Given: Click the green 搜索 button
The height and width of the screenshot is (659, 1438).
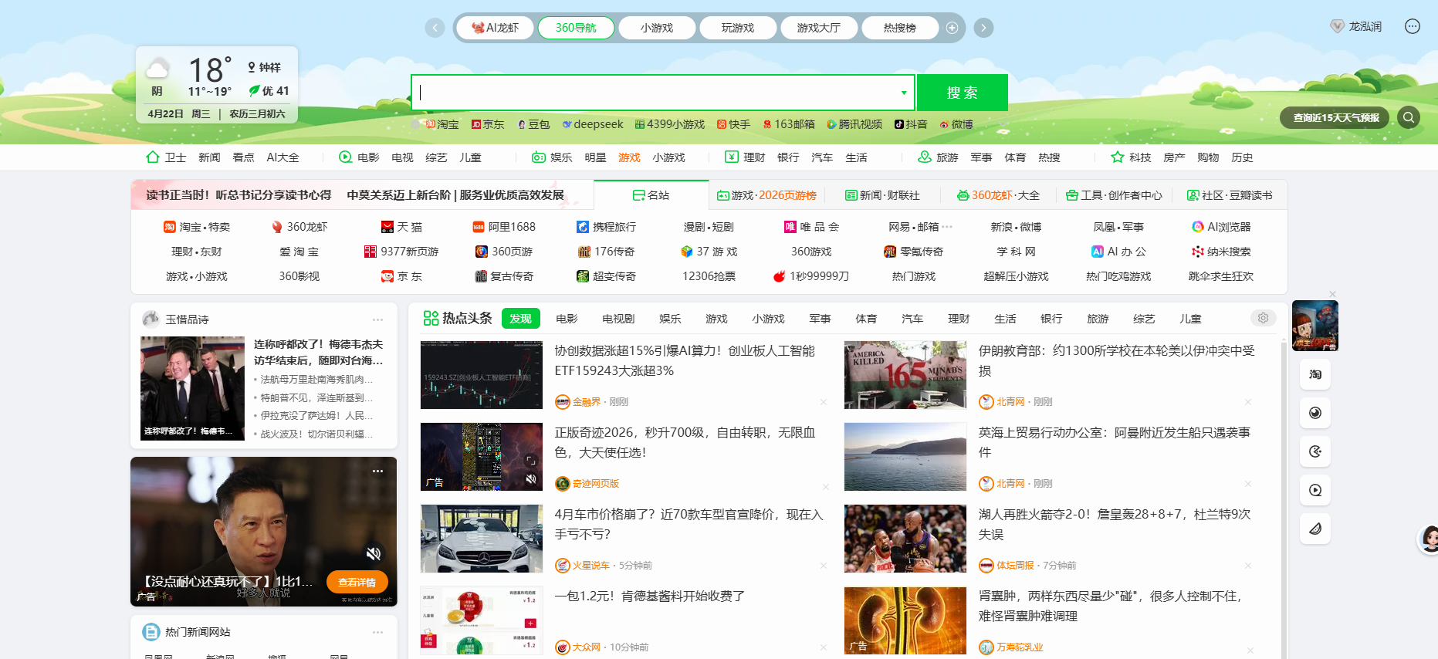Looking at the screenshot, I should (x=962, y=93).
